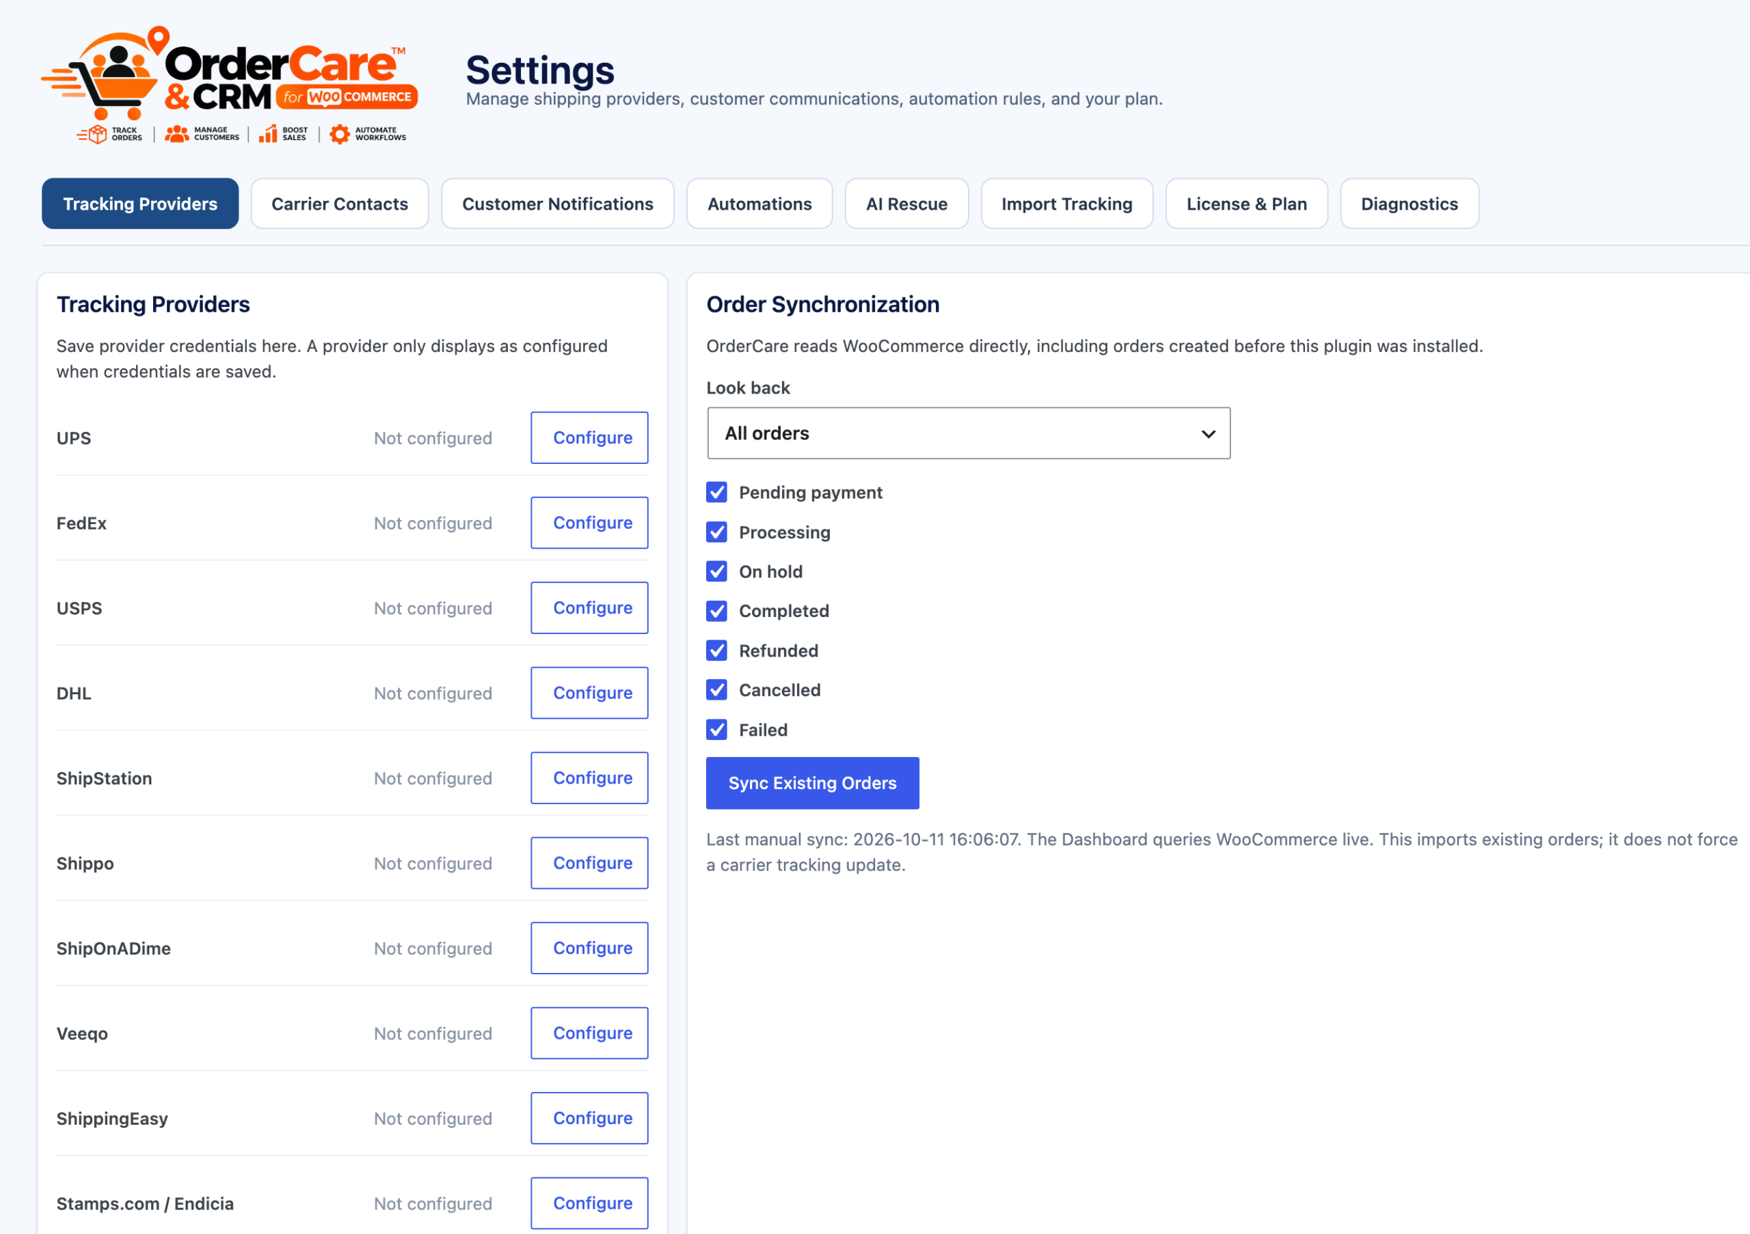Open the Customer Notifications tab
The width and height of the screenshot is (1750, 1234).
(558, 204)
